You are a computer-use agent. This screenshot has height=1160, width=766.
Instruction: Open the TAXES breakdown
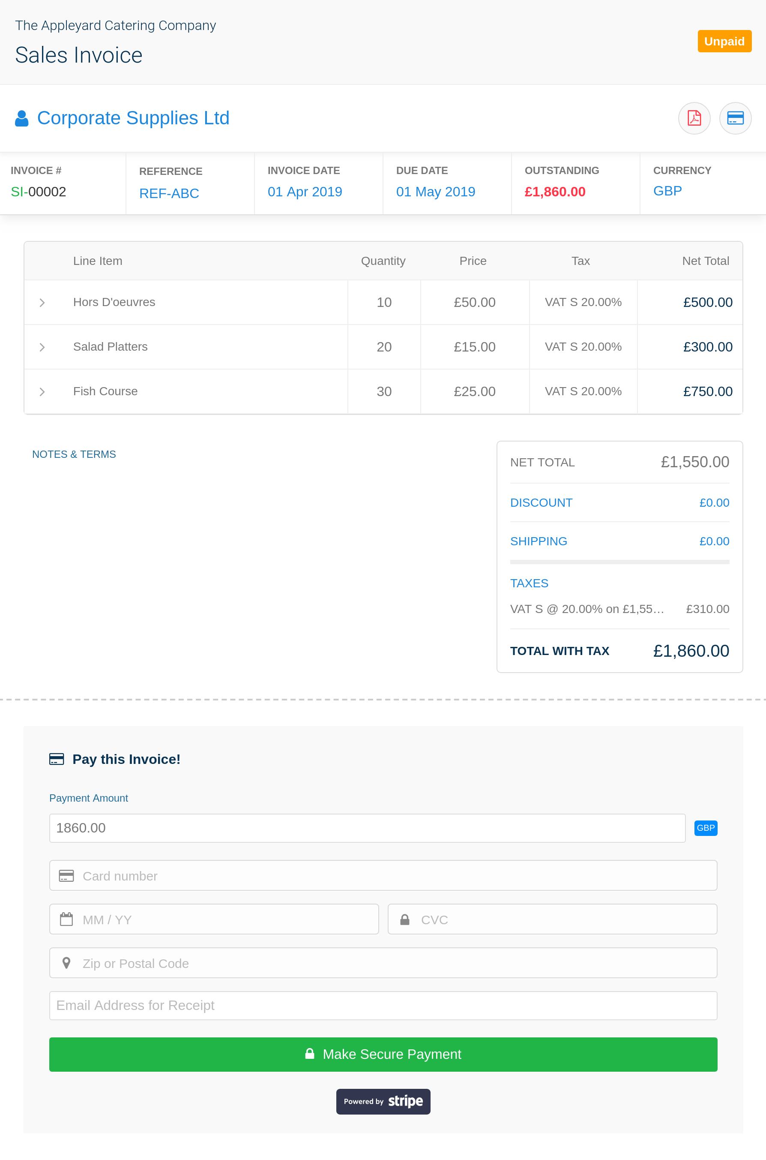click(529, 583)
